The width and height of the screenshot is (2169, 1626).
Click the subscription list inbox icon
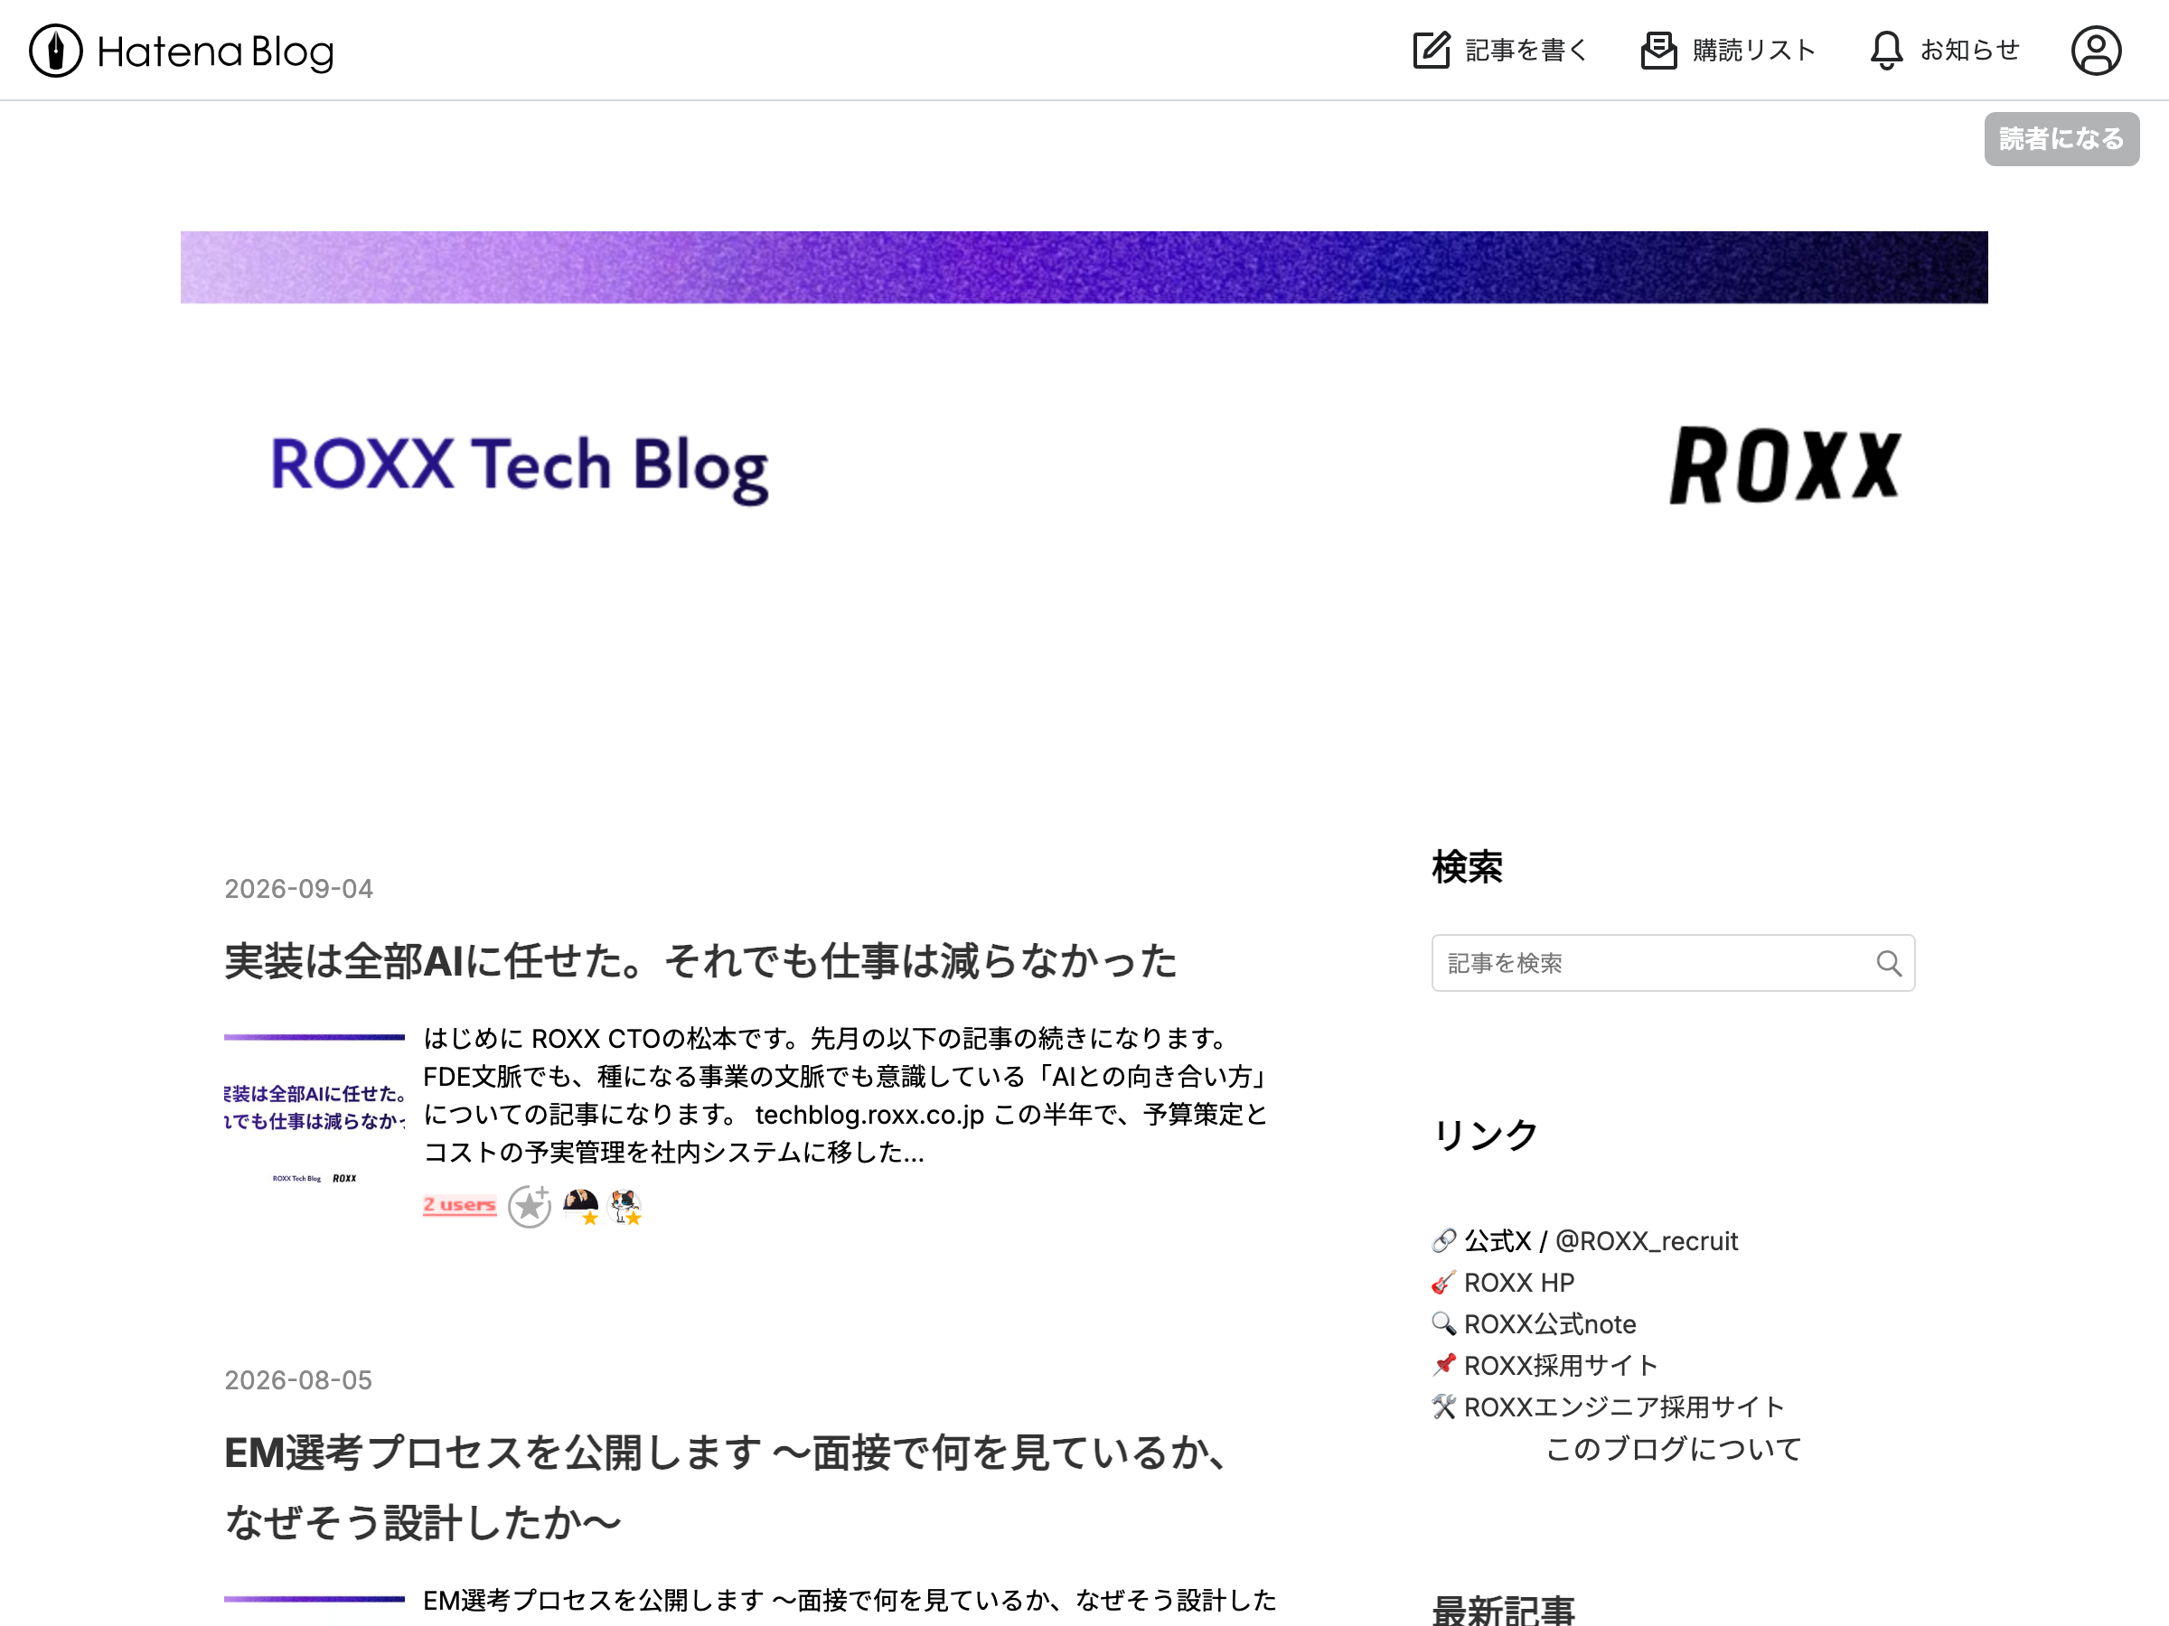point(1658,50)
